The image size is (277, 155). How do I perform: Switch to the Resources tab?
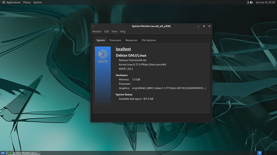click(x=131, y=40)
